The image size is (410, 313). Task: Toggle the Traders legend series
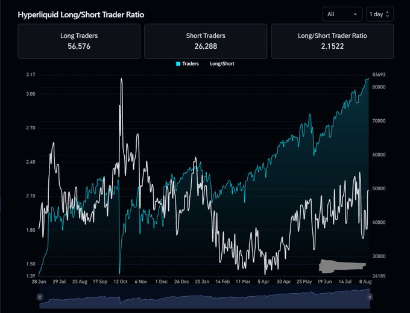(x=188, y=64)
